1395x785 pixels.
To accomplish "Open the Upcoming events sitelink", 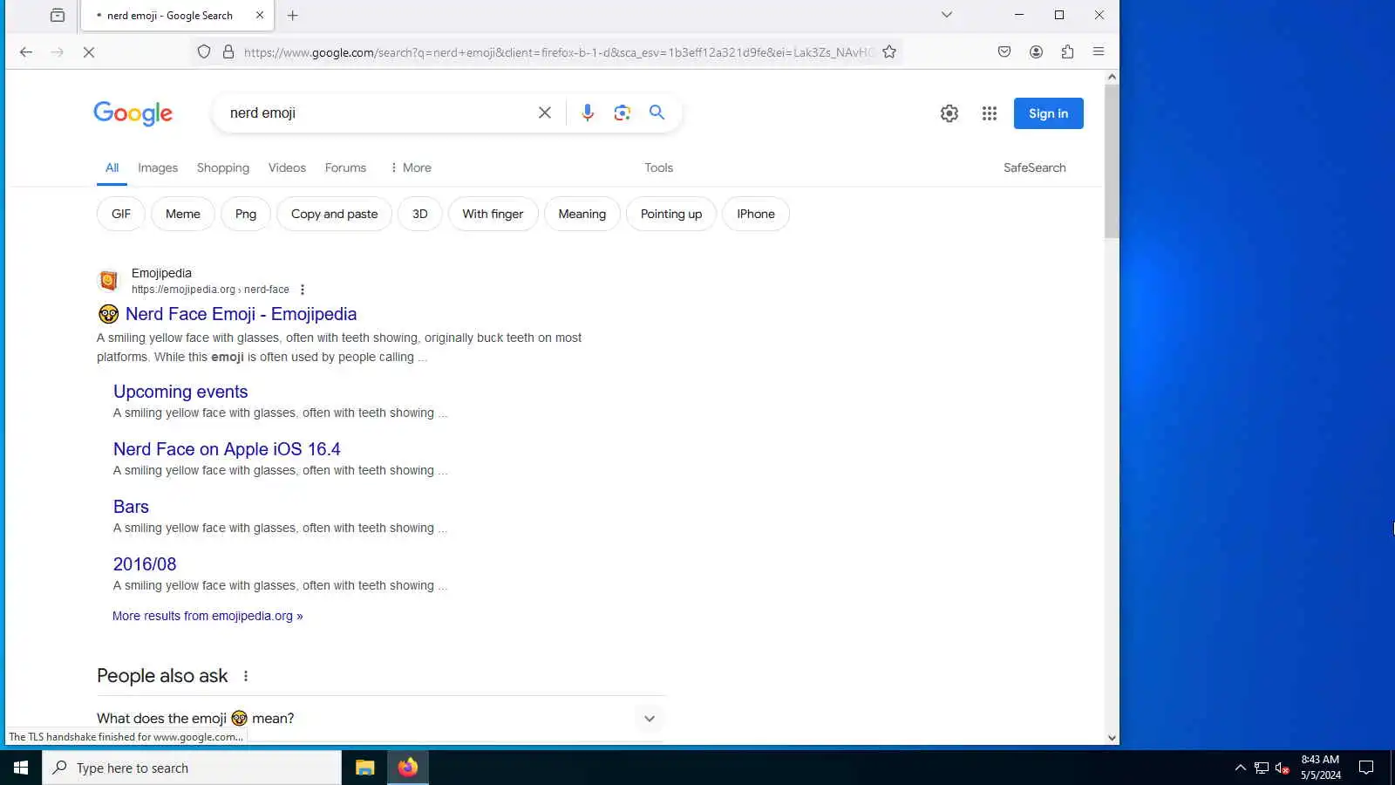I will 180,392.
